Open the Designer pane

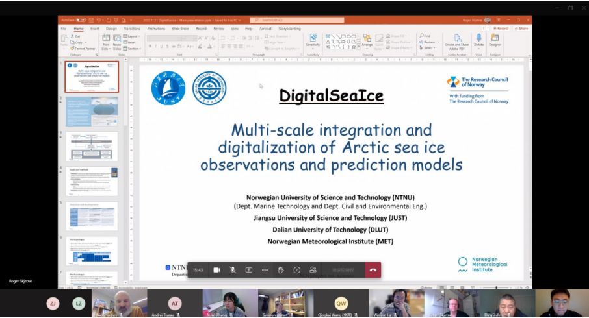(495, 41)
